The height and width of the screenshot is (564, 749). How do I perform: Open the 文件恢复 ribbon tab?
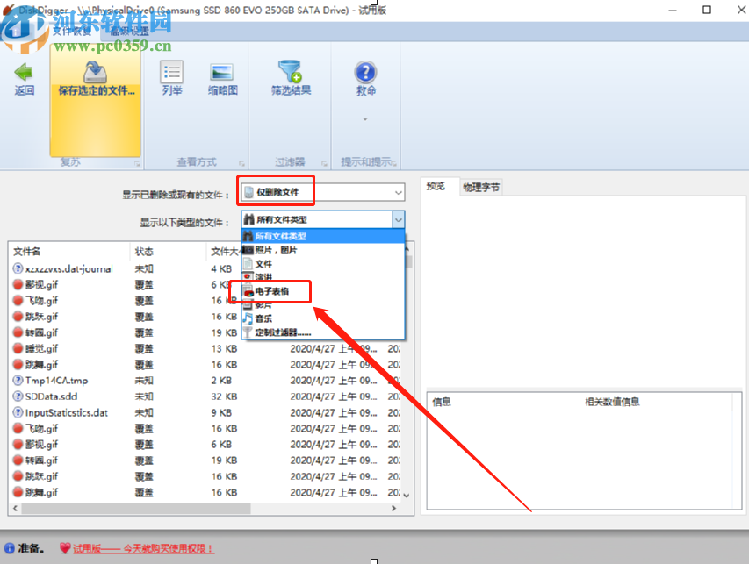click(72, 32)
